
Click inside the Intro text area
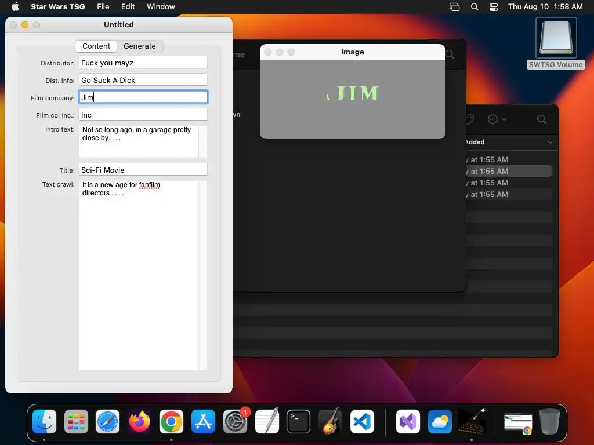coord(139,141)
